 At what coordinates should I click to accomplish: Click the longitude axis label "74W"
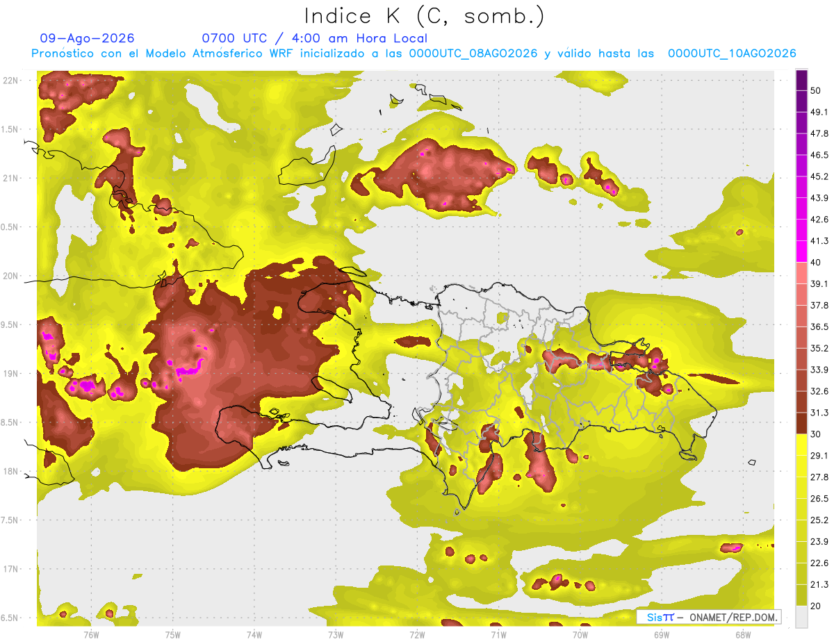[254, 636]
